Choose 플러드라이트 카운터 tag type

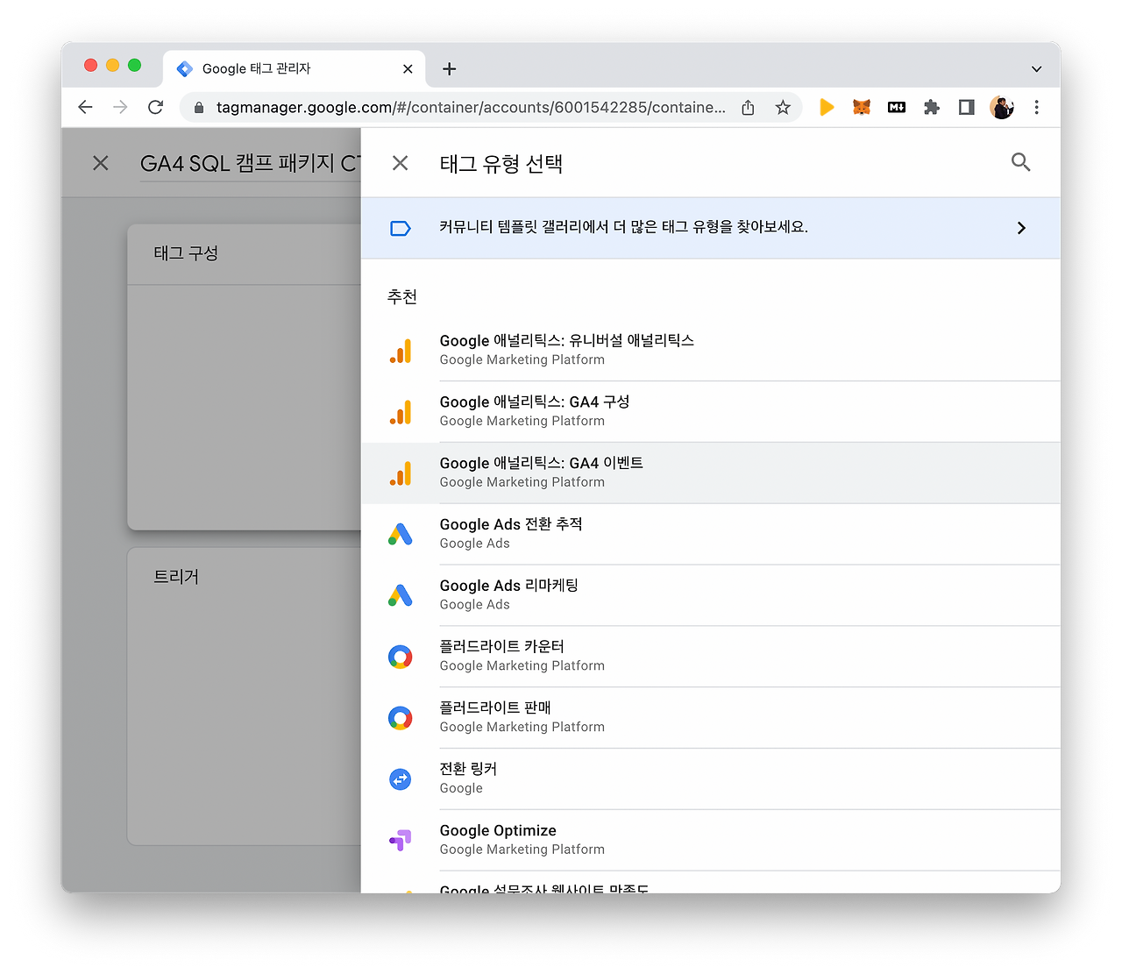(x=710, y=657)
